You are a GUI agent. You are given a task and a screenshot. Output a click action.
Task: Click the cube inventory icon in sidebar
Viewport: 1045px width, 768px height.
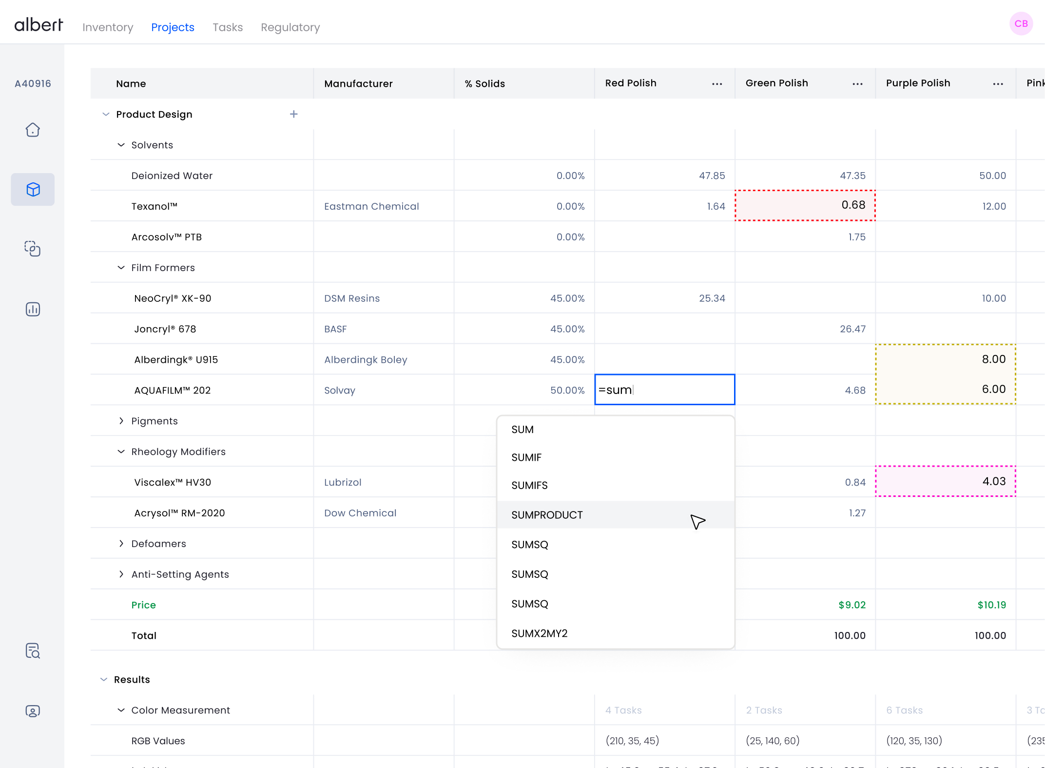coord(33,189)
